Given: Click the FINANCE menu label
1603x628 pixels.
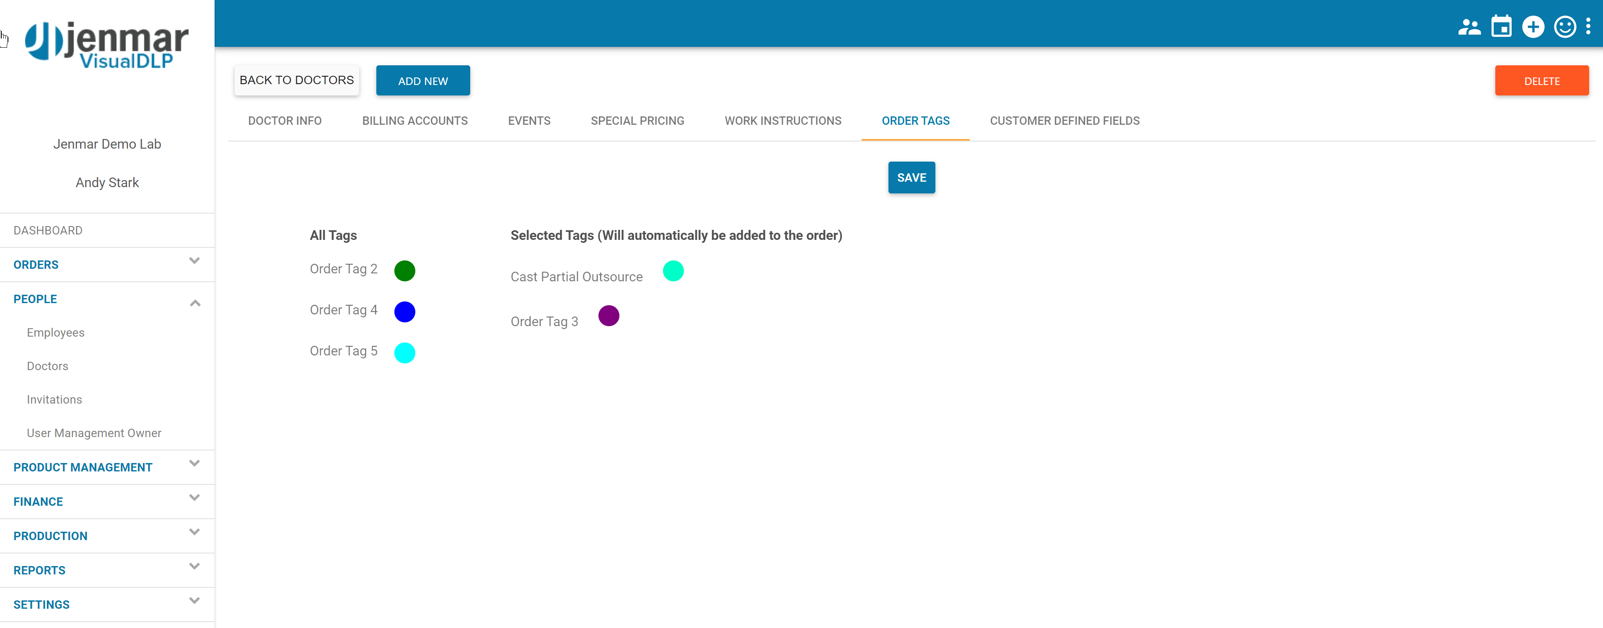Looking at the screenshot, I should (38, 502).
